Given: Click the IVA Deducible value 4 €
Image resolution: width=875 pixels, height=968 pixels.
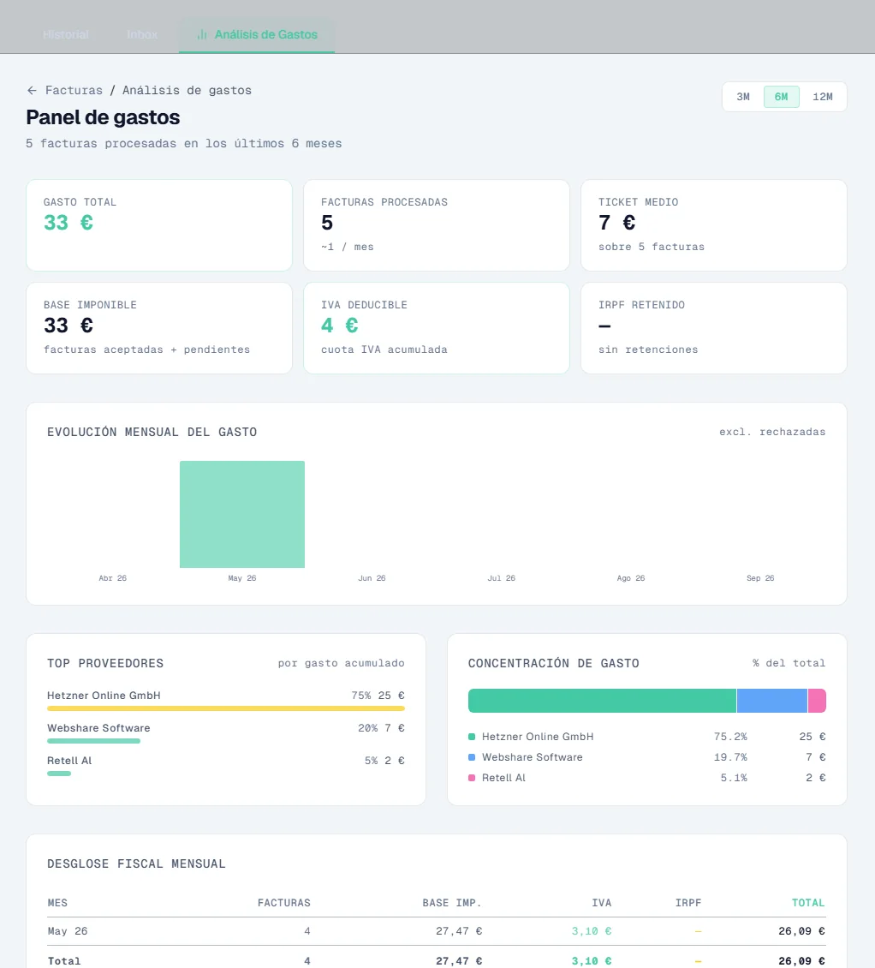Looking at the screenshot, I should 339,326.
